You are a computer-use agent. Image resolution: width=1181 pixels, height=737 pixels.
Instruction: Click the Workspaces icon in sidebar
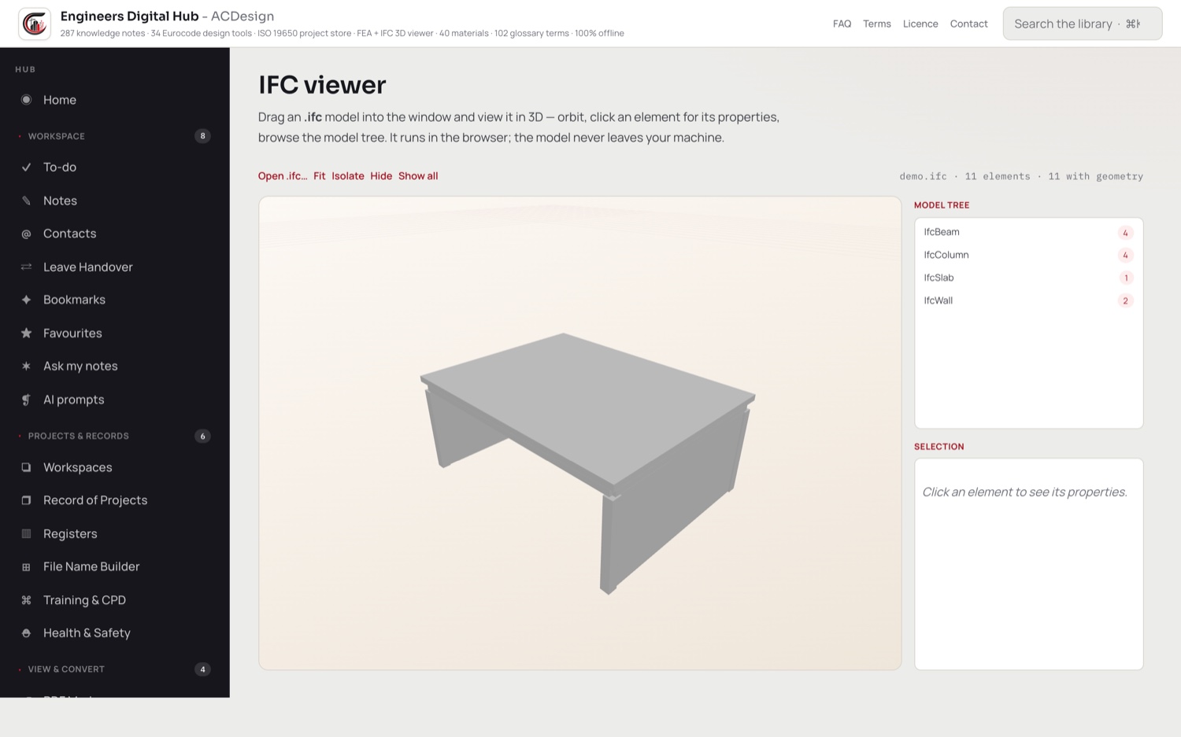(x=26, y=467)
